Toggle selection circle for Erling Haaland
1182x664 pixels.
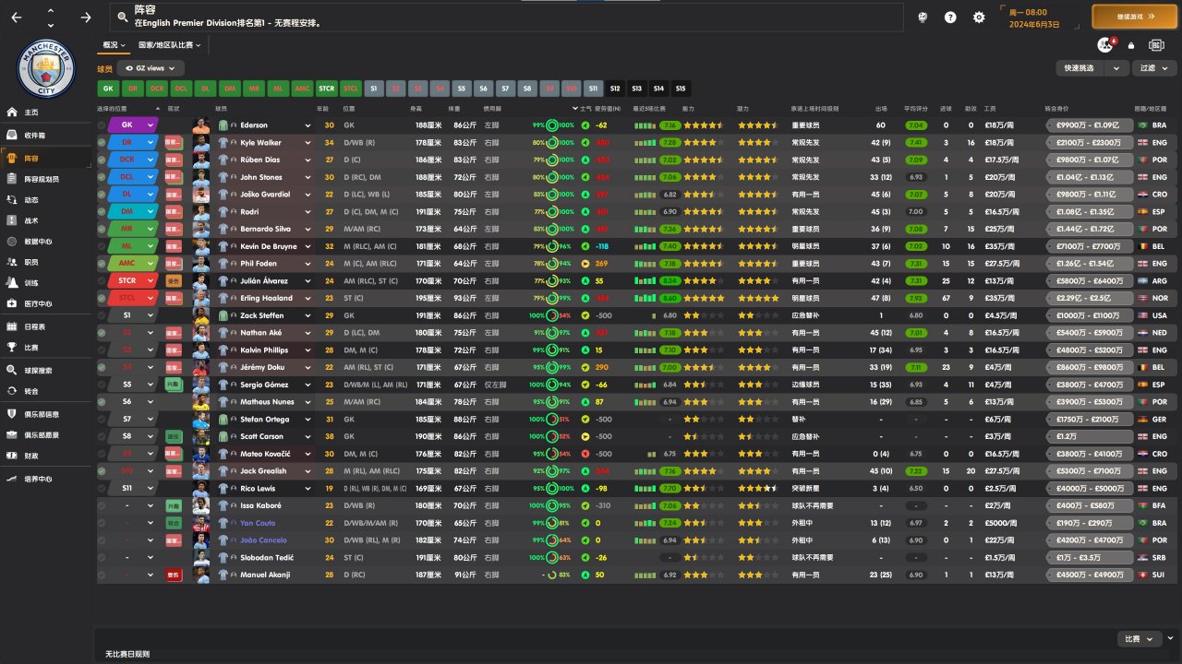pyautogui.click(x=102, y=298)
